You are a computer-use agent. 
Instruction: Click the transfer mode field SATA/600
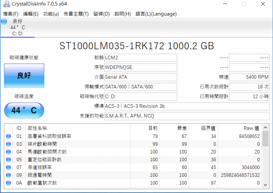coord(141,87)
